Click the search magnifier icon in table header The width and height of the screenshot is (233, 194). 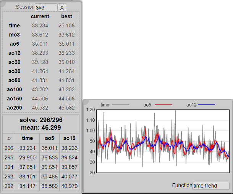click(x=9, y=138)
